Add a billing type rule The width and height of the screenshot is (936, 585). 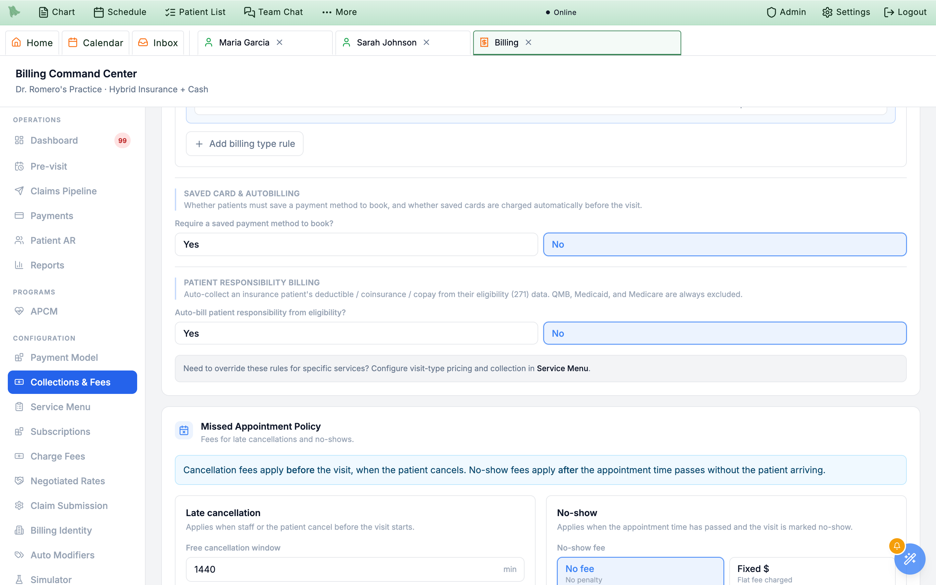pos(244,144)
